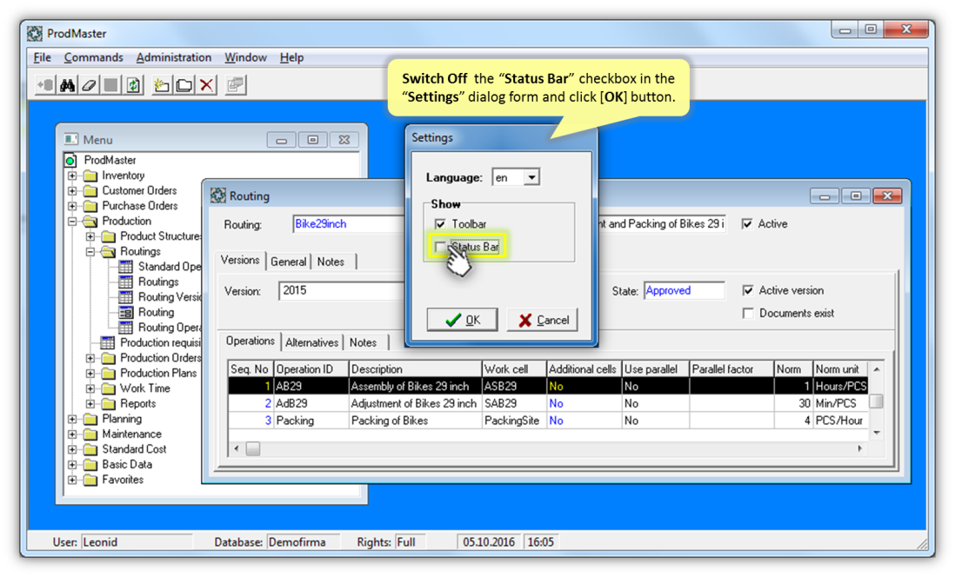Uncheck the Active version checkbox
This screenshot has width=955, height=577.
click(748, 290)
